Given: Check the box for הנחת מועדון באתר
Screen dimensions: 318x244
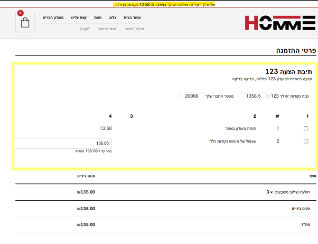Looking at the screenshot, I should point(305,128).
